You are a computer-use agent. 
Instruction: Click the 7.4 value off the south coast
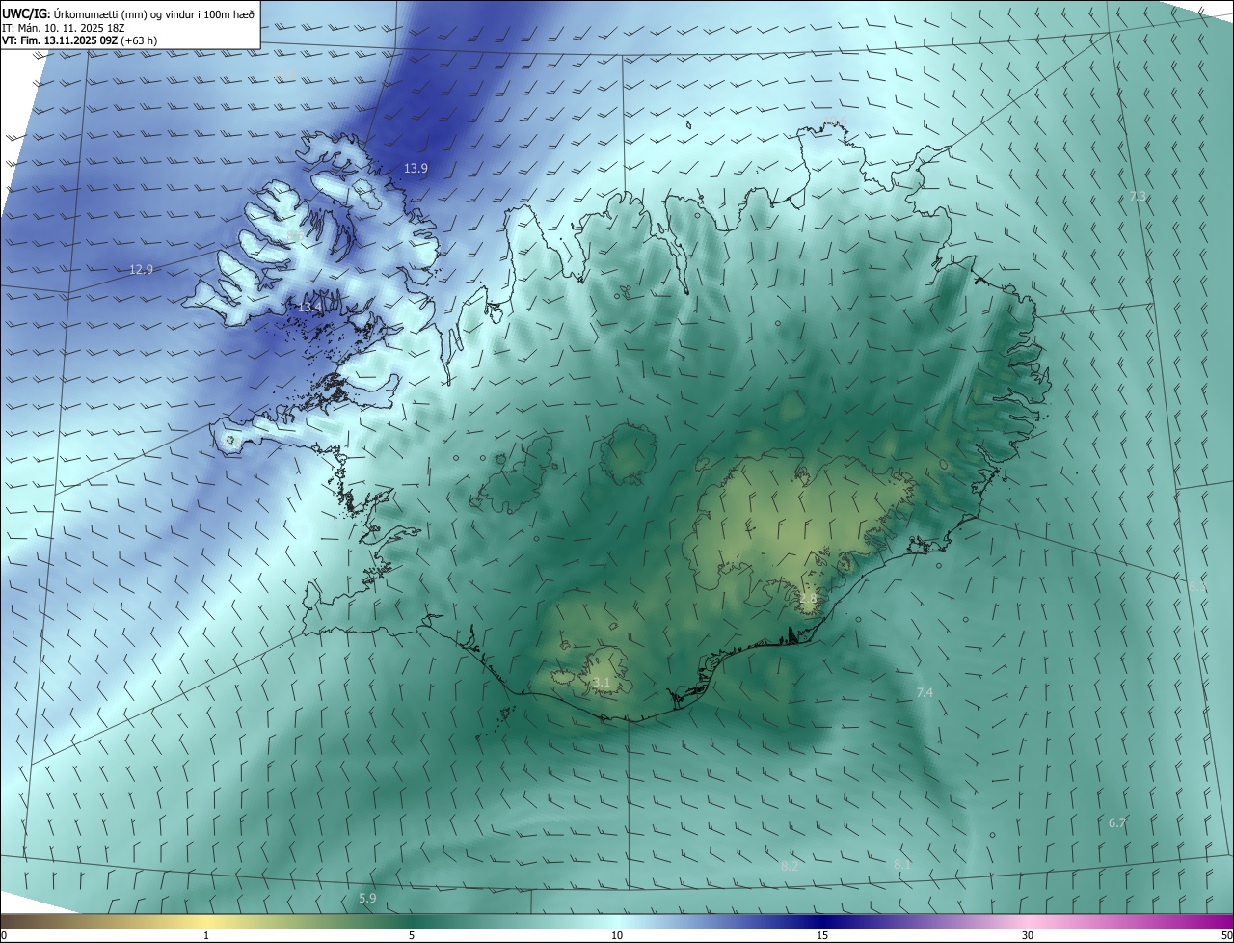pyautogui.click(x=925, y=692)
